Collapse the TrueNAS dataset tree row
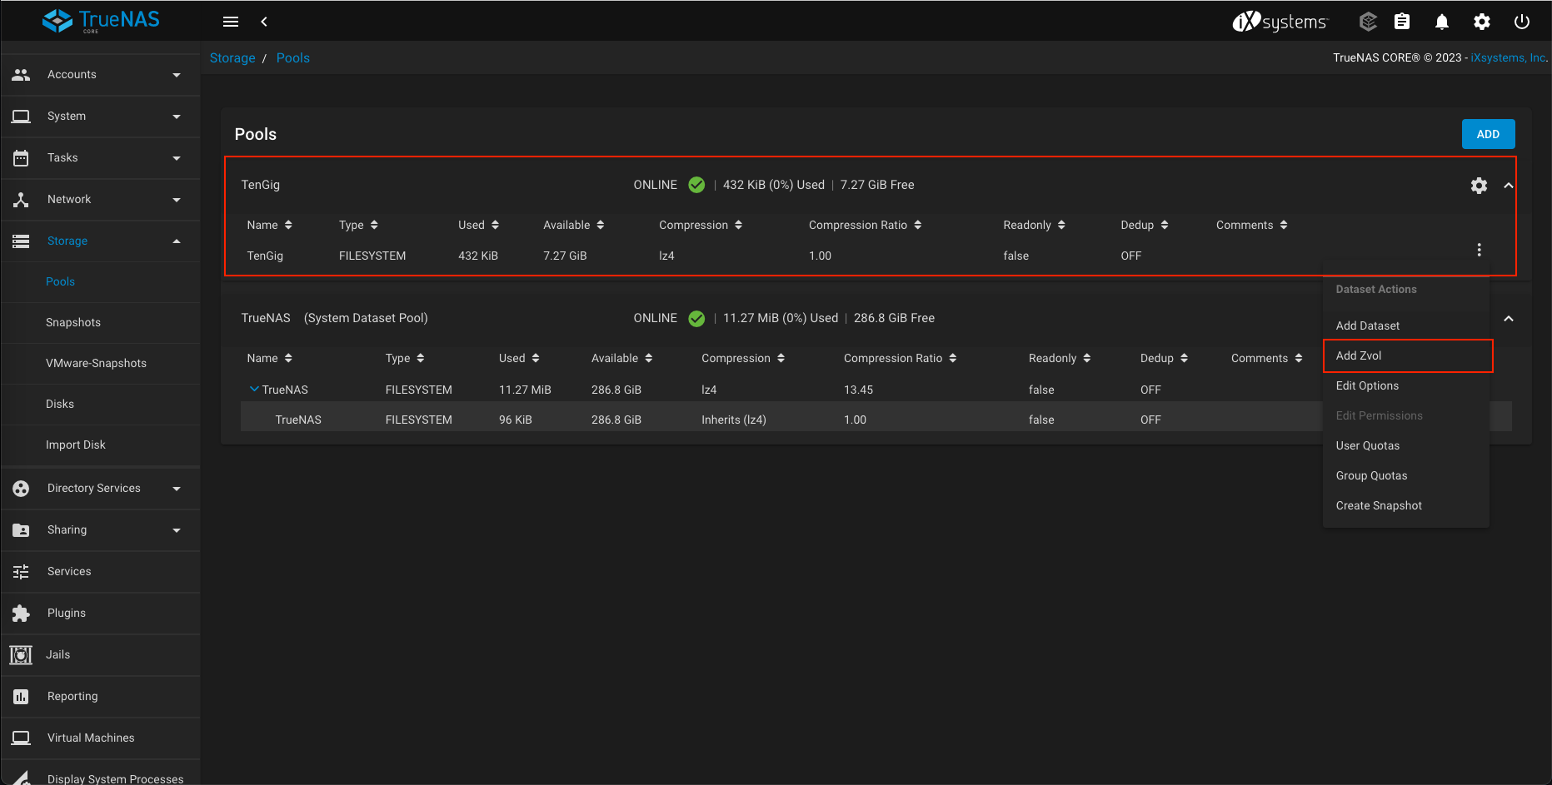Screen dimensions: 1552x785 click(x=254, y=389)
